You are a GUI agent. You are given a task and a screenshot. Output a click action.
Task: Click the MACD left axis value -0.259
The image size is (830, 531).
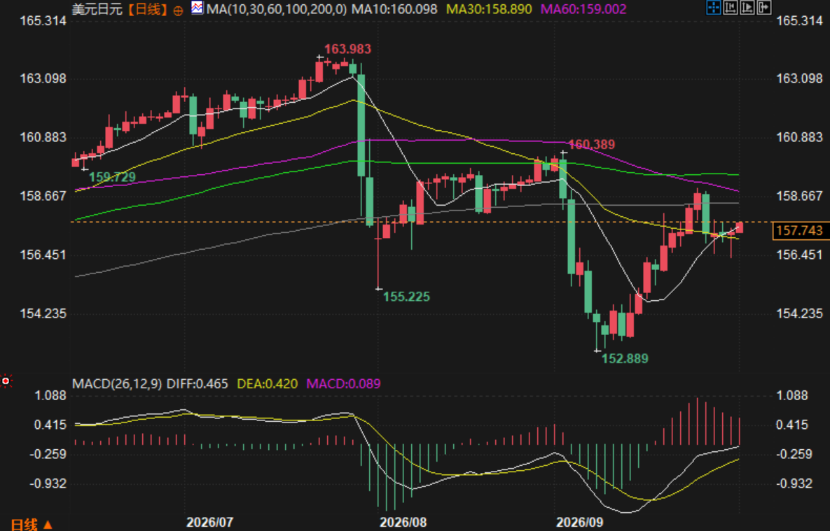point(48,454)
